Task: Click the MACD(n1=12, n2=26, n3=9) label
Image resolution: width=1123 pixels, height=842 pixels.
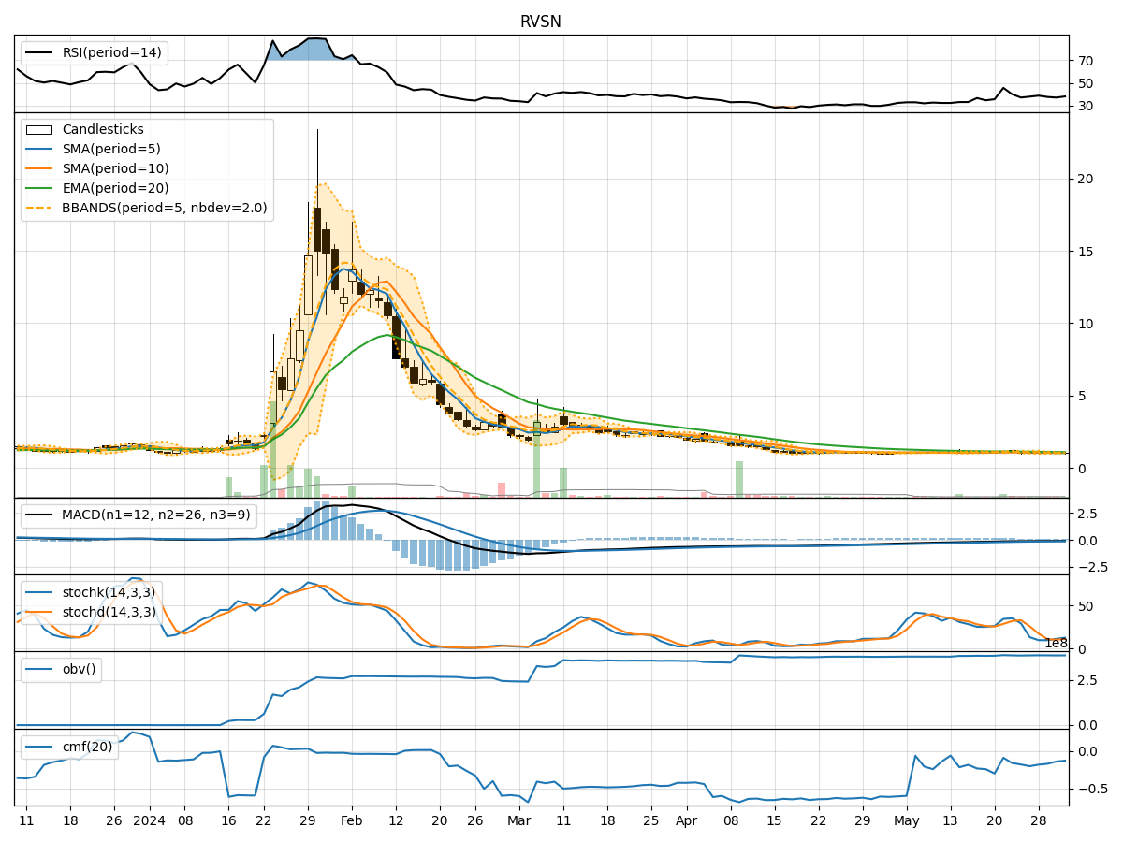Action: [x=154, y=514]
